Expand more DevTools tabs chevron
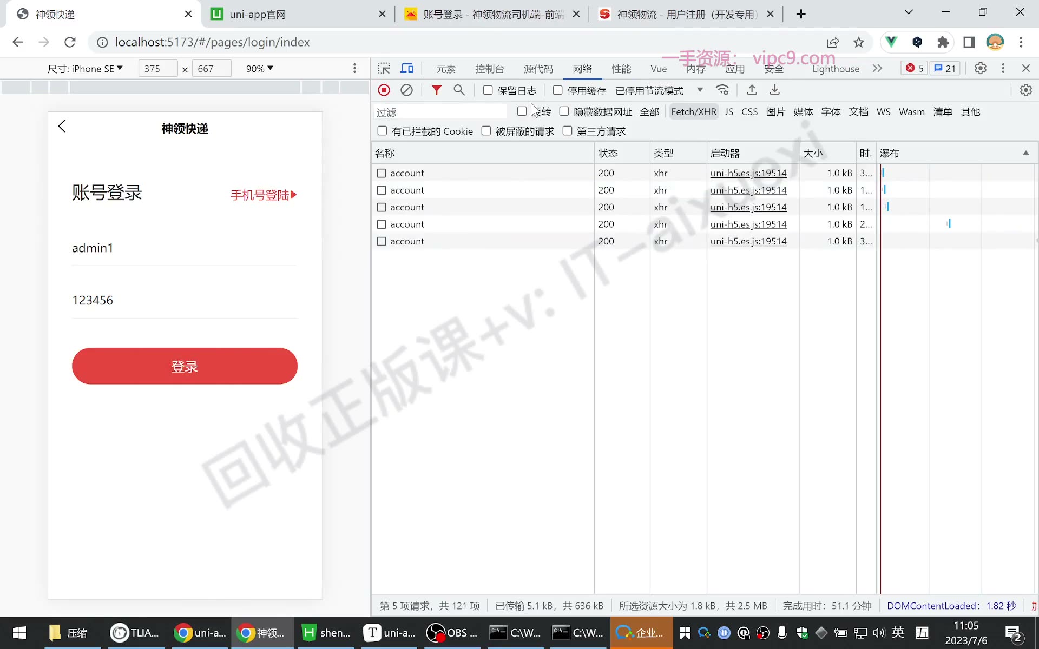 (x=877, y=68)
